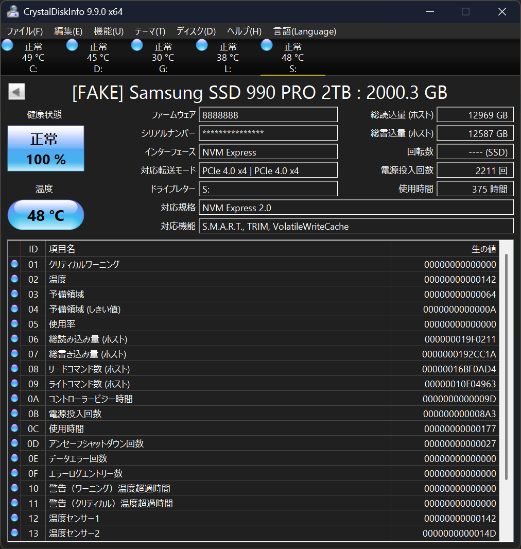Click the status dot for リードコマンド数 (ホスト)
The height and width of the screenshot is (549, 521).
tap(14, 368)
